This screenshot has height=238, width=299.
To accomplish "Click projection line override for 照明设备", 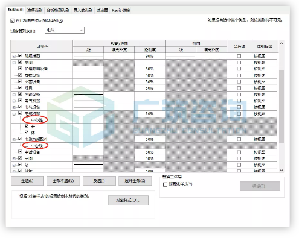I will pos(88,95).
